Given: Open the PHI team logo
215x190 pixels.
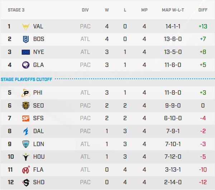Looking at the screenshot, I should pos(26,93).
